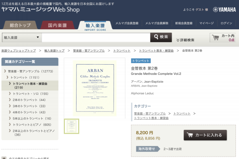
Task: Click the blue トランペット tag
Action: point(141,61)
